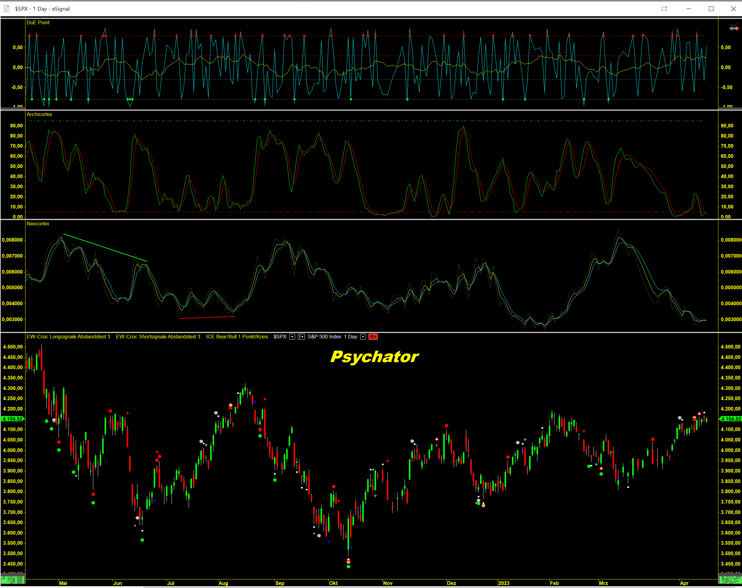Click the chart scroll arrows icon
The image size is (742, 588).
733,28
